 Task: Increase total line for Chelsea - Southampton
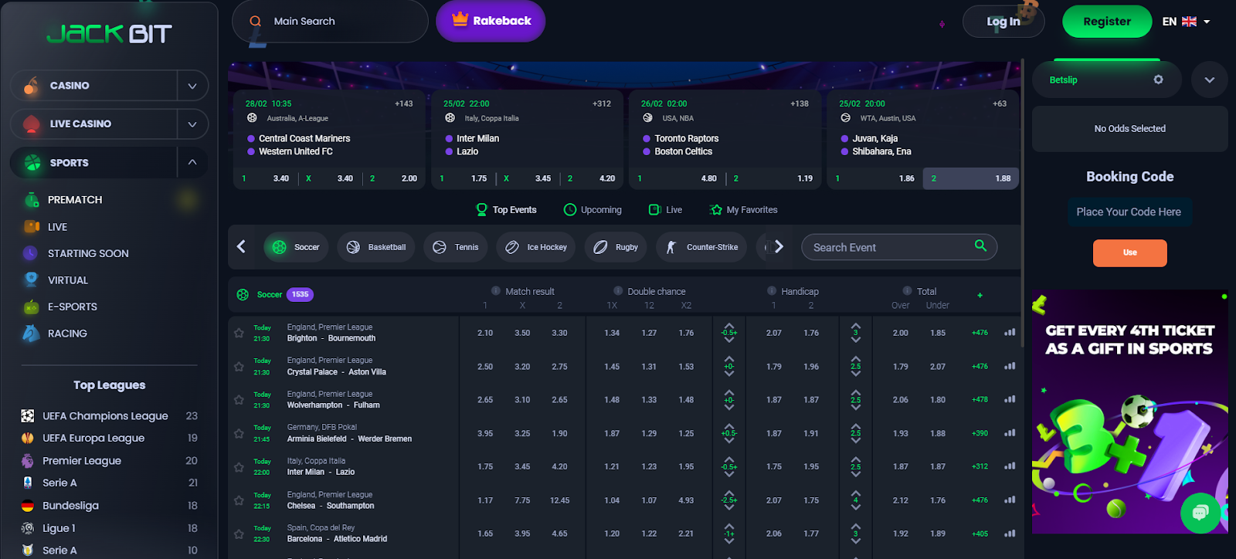(x=855, y=493)
